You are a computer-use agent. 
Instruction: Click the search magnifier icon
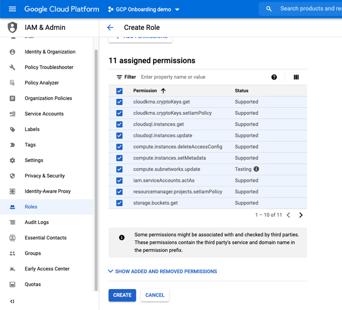point(269,9)
